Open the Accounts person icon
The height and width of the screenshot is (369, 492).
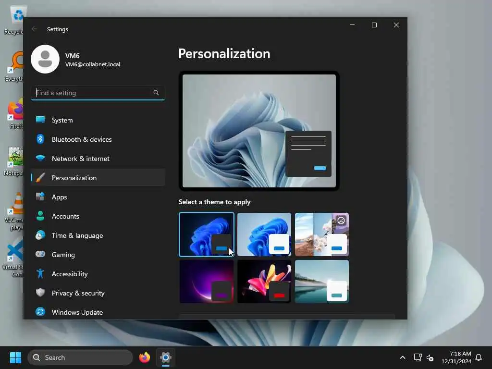point(40,216)
